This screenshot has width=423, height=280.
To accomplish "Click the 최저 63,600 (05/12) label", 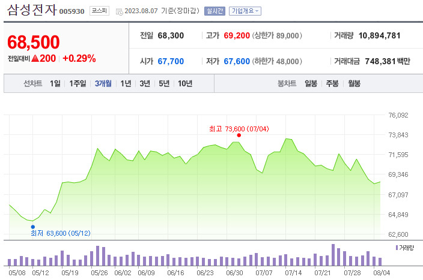I will 61,233.
